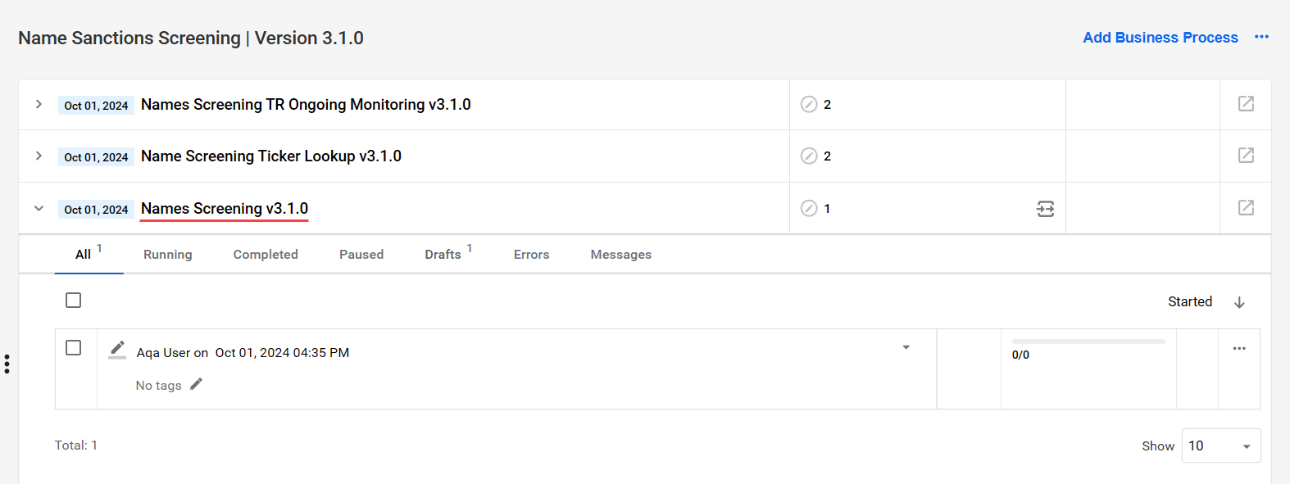Click the pencil edit icon beside Aqa User

coord(117,350)
